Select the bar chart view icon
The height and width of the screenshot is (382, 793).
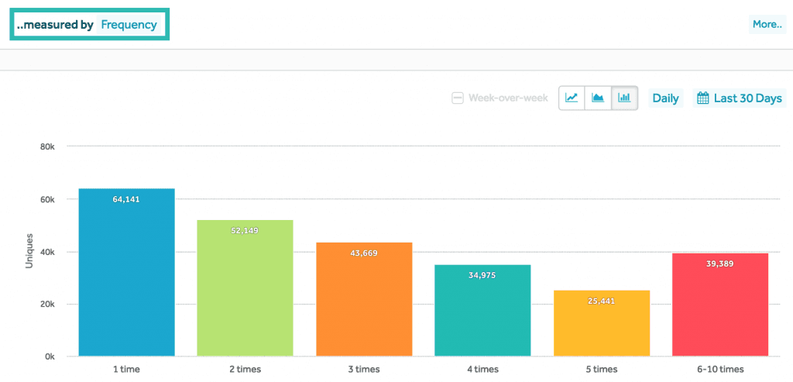(x=624, y=98)
